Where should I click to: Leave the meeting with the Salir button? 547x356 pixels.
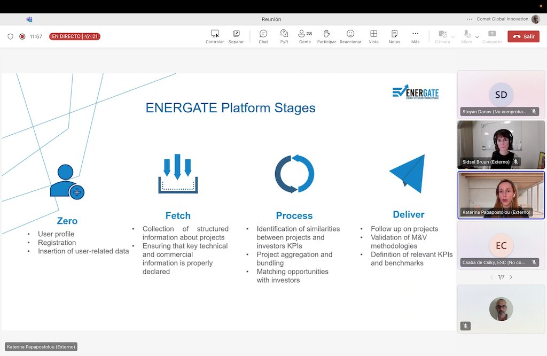pyautogui.click(x=523, y=36)
